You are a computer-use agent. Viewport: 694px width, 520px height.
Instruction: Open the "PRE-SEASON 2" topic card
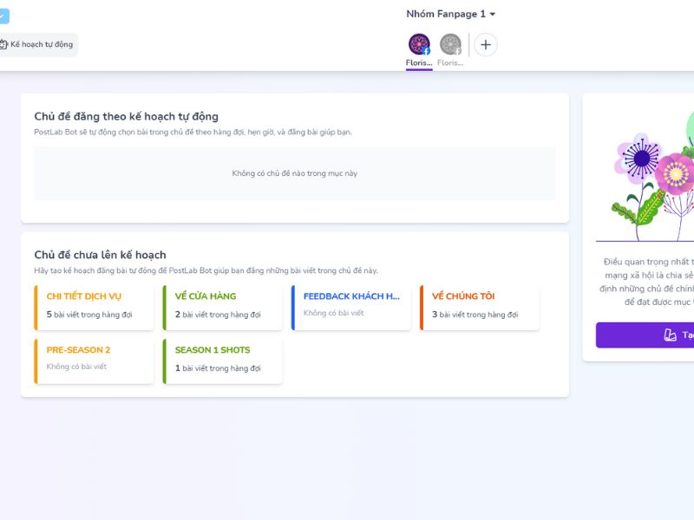tap(94, 360)
